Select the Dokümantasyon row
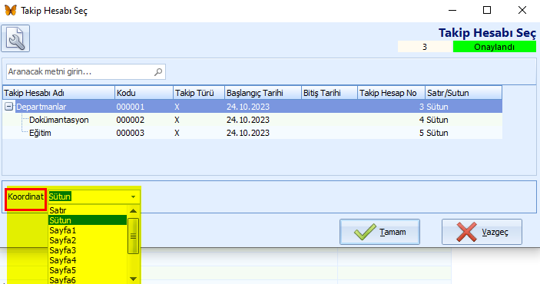Image resolution: width=540 pixels, height=284 pixels. pos(252,120)
